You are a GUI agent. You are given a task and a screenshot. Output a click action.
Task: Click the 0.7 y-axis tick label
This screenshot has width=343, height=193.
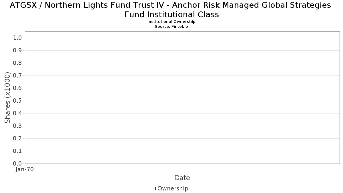(18, 75)
